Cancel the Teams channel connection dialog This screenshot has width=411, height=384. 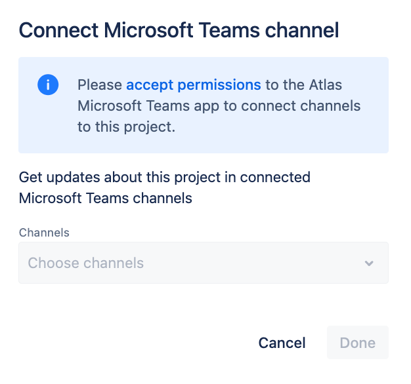point(282,343)
